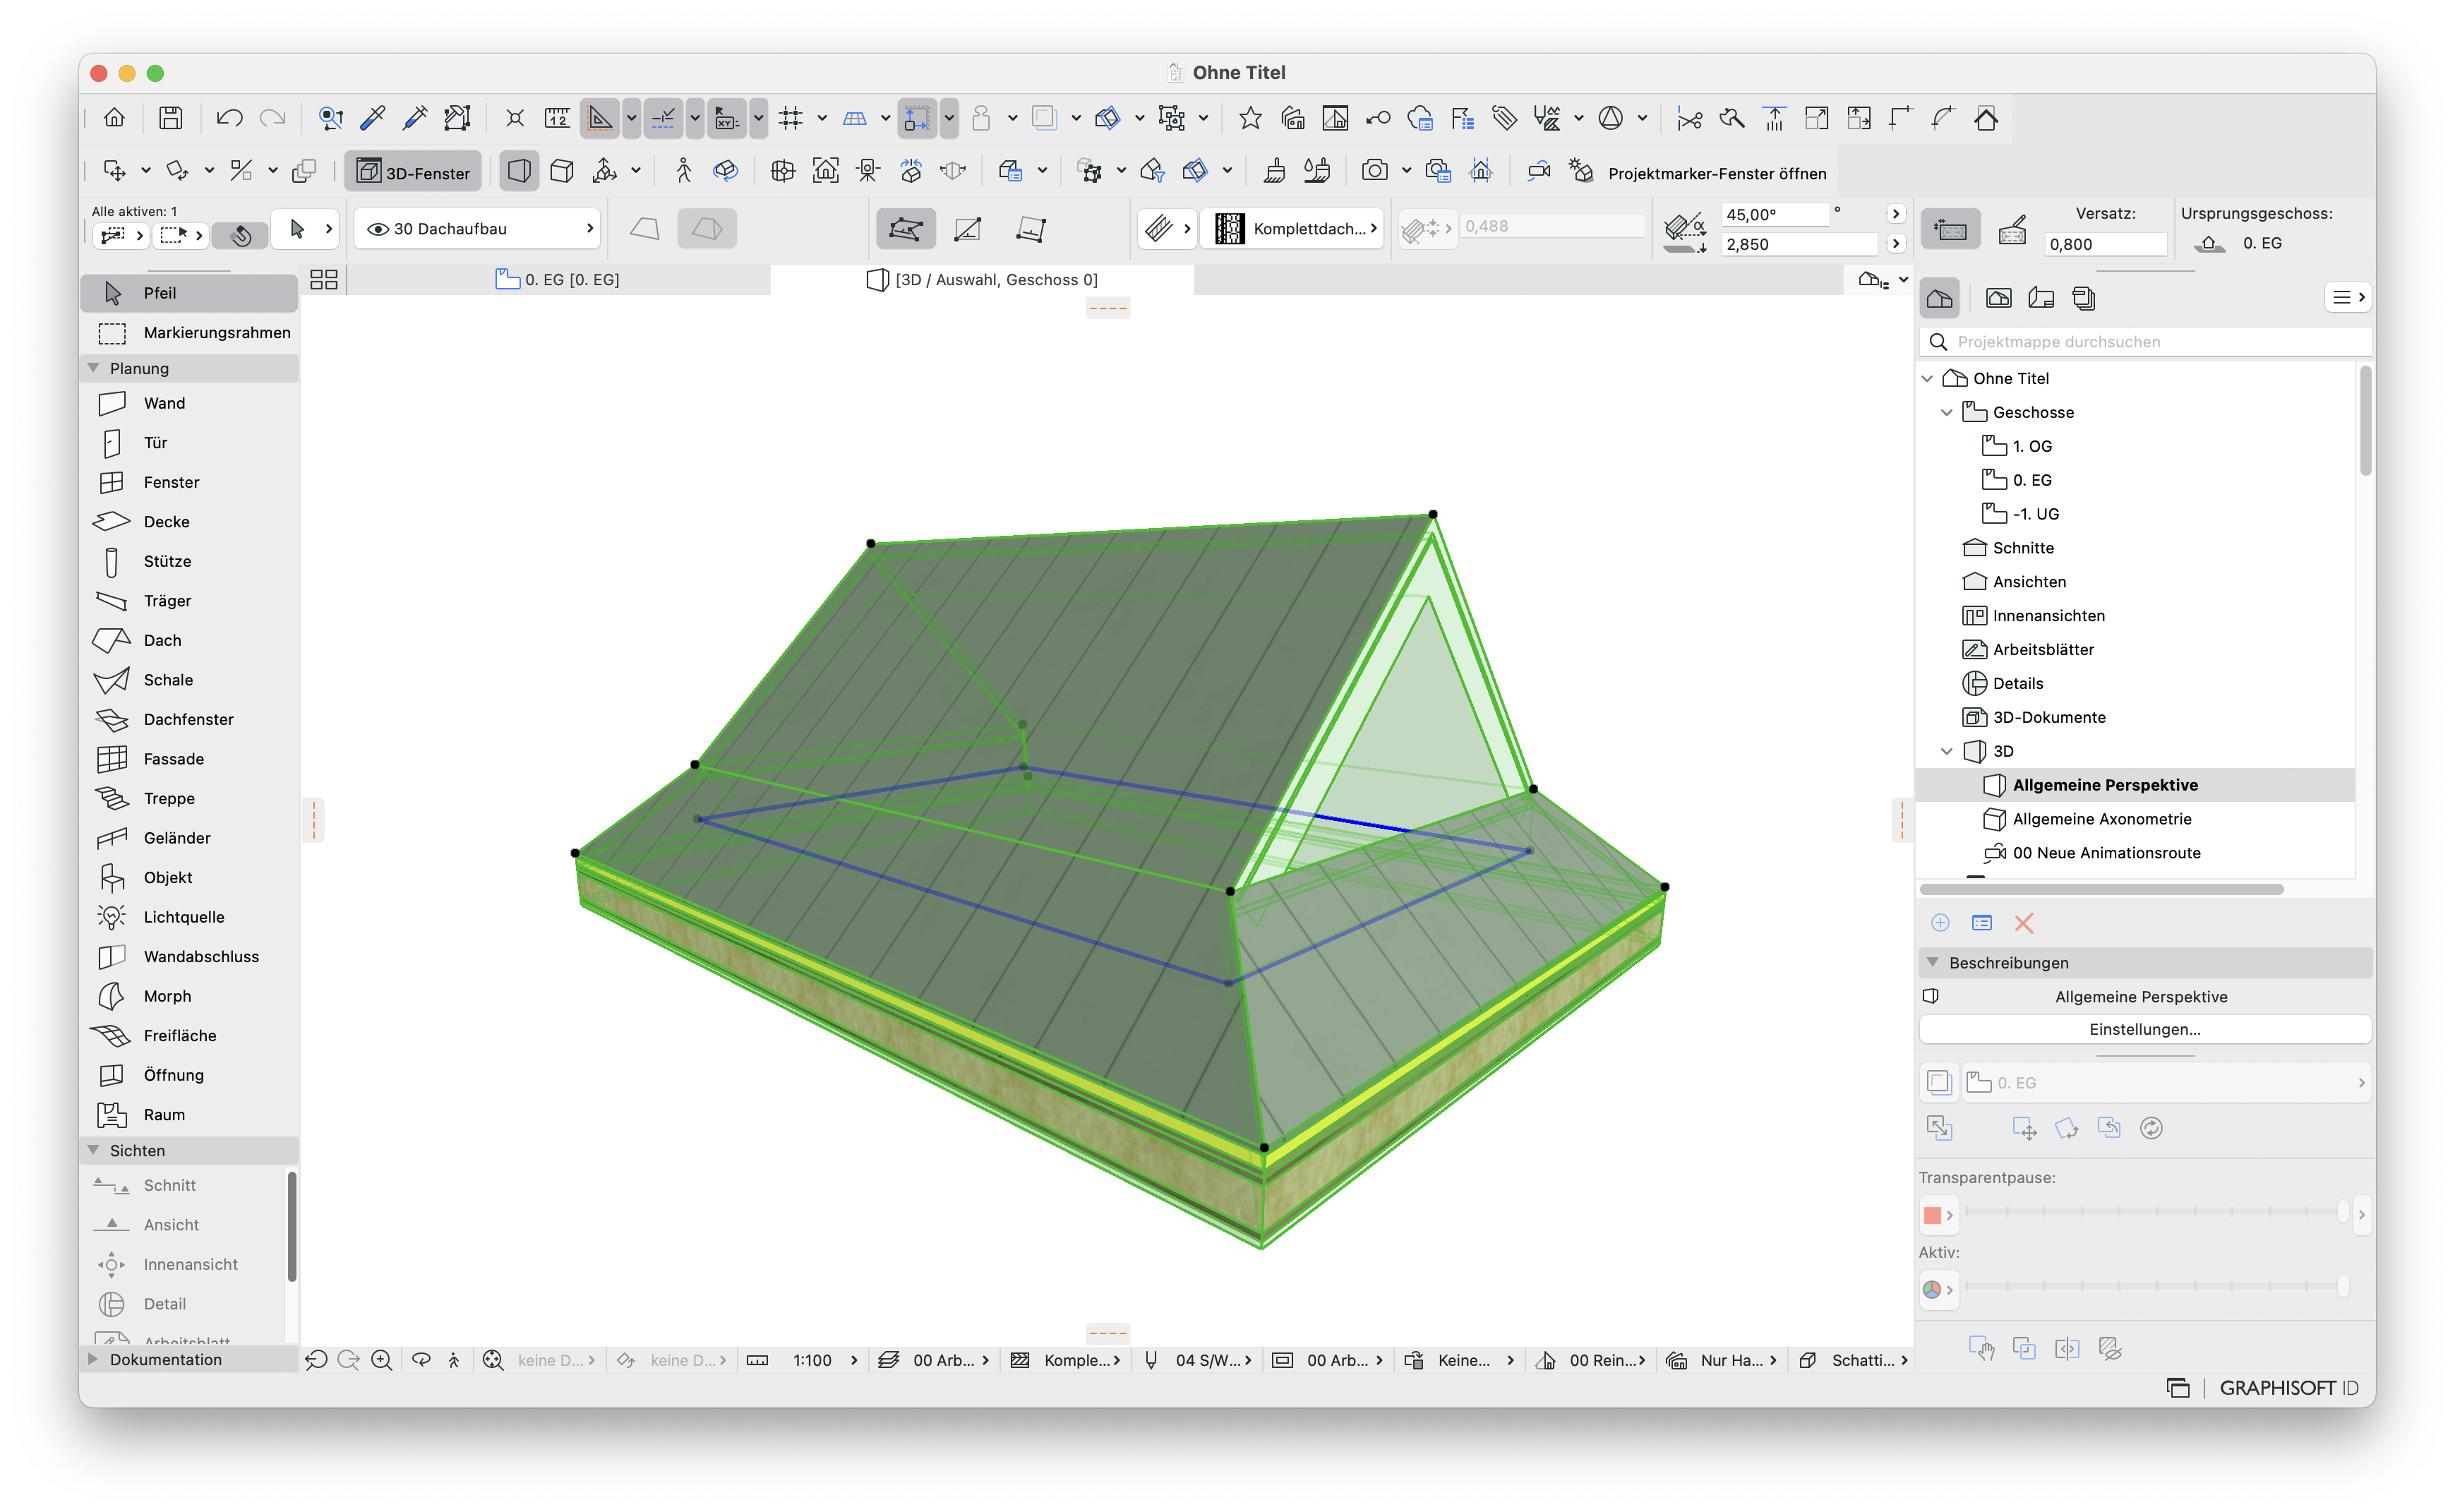The height and width of the screenshot is (1512, 2455).
Task: Click the favorites star icon
Action: 1249,118
